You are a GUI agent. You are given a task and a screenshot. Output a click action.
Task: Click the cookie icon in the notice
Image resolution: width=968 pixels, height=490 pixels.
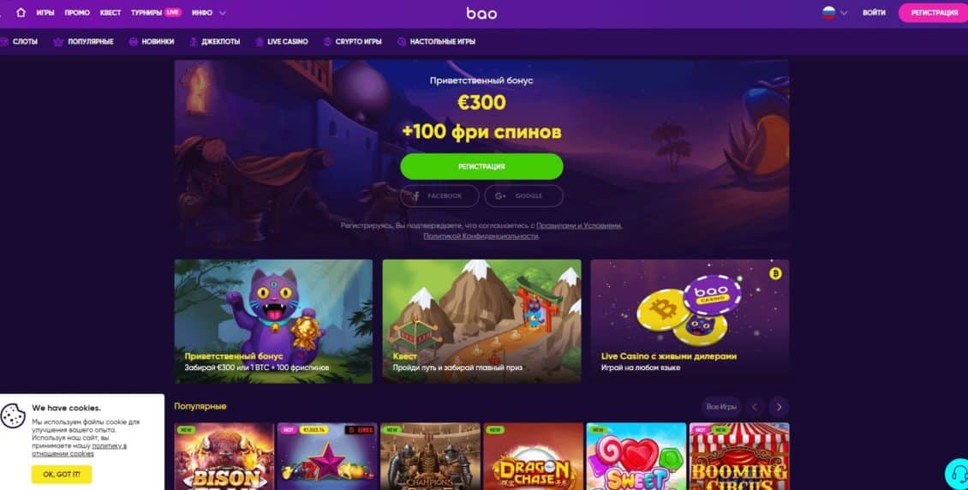12,416
